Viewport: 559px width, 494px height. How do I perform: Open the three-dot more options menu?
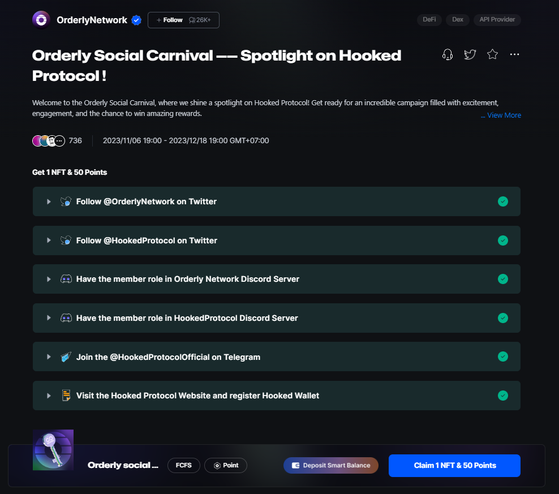pyautogui.click(x=514, y=54)
